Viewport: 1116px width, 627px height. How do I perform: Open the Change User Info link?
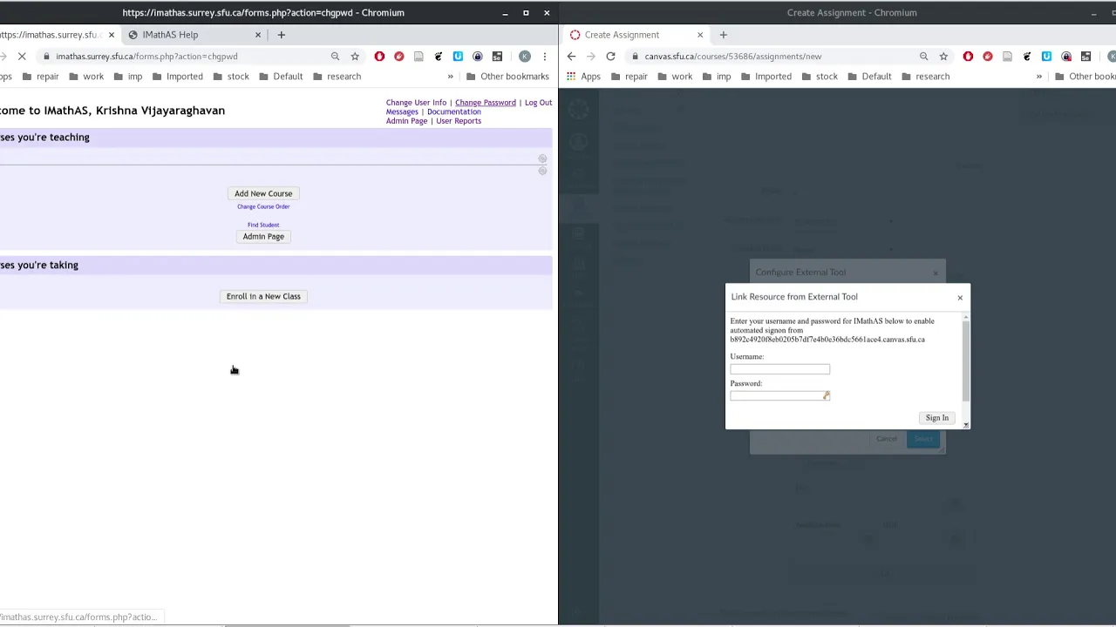pyautogui.click(x=416, y=103)
